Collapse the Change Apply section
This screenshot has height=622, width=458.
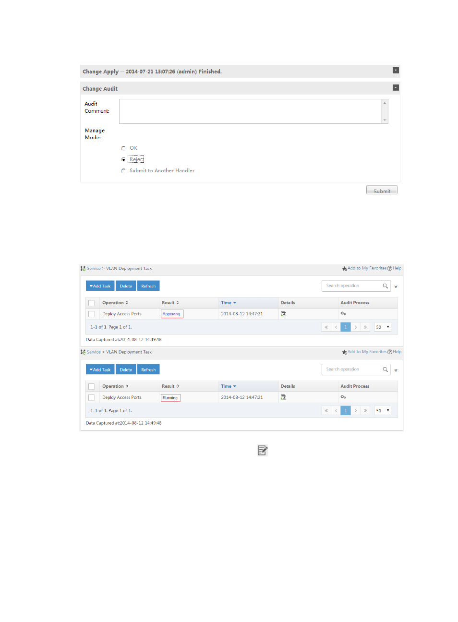pos(396,71)
